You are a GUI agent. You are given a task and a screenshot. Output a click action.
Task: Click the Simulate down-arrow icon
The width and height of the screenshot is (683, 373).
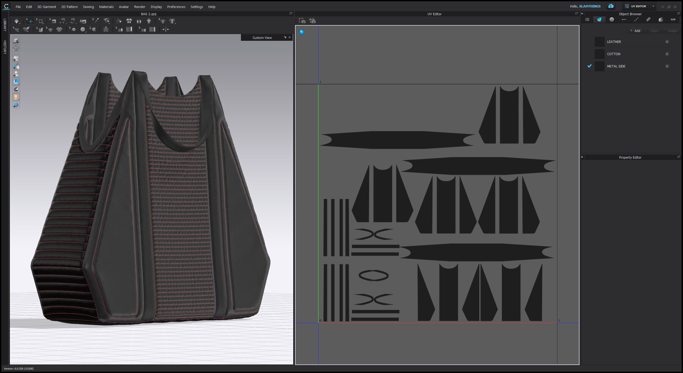click(16, 21)
